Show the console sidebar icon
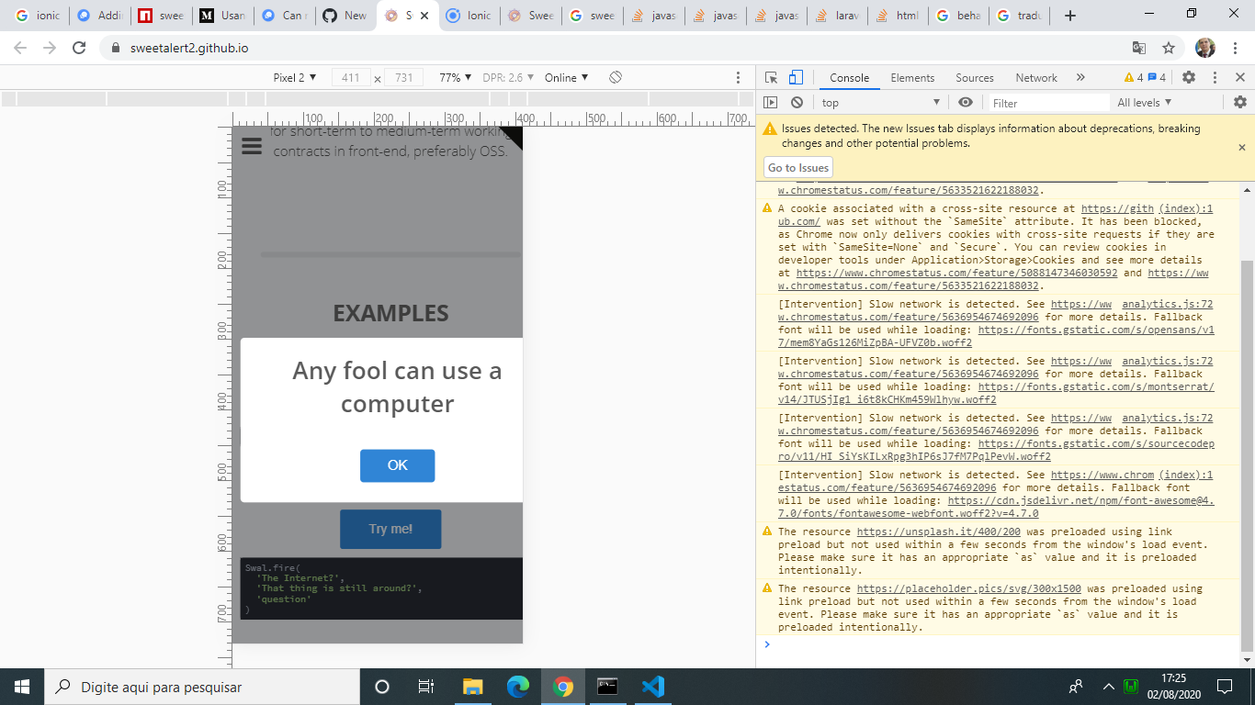This screenshot has height=705, width=1255. tap(771, 103)
